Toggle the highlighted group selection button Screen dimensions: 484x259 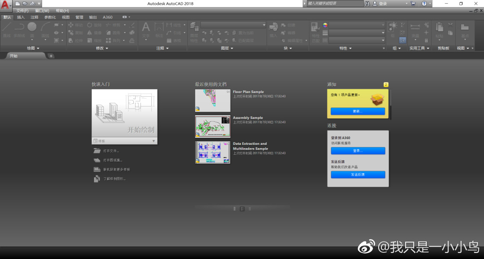[403, 40]
